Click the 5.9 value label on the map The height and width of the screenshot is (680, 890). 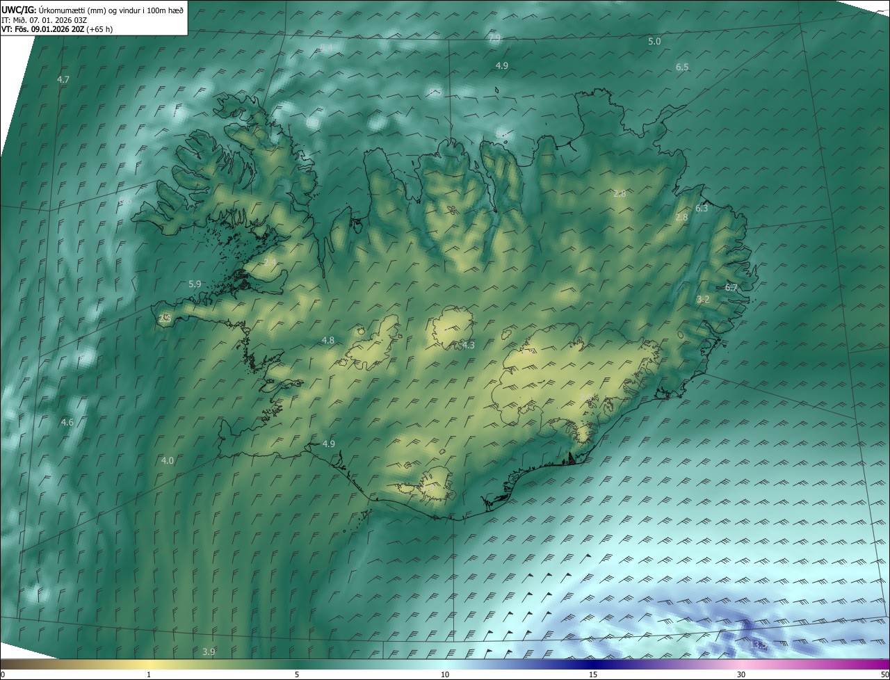pyautogui.click(x=195, y=284)
